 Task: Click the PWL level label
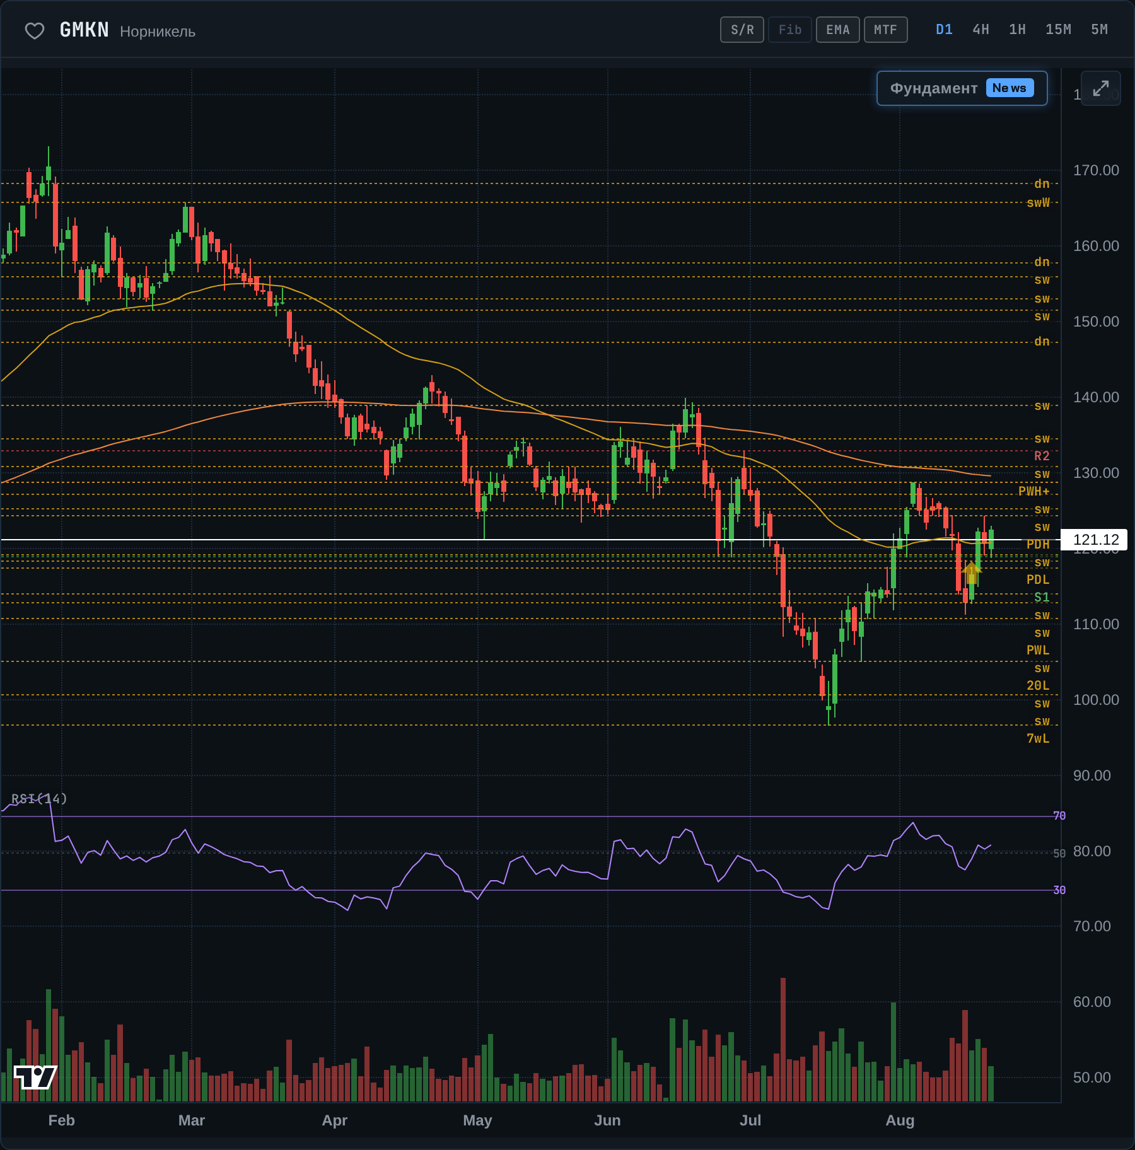pyautogui.click(x=1038, y=650)
